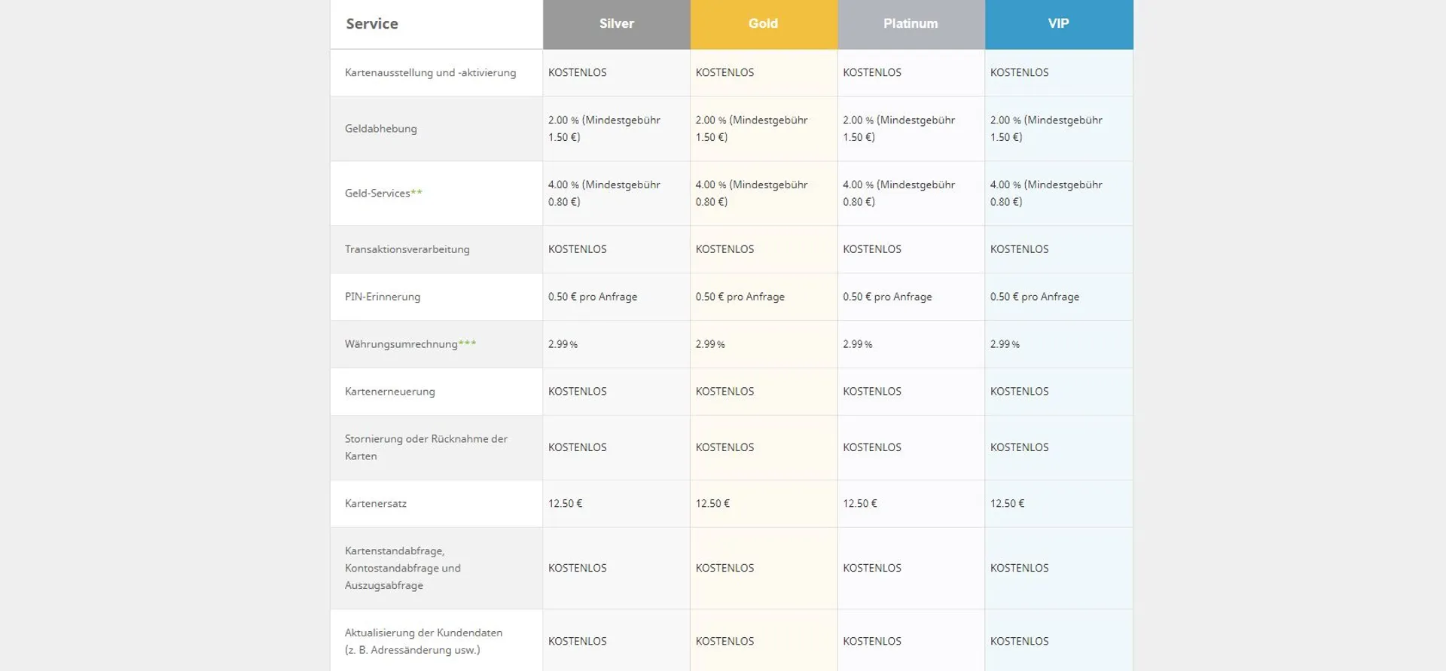Click VIP 12.50 € Kartenersatz value
The height and width of the screenshot is (671, 1446).
[1007, 504]
